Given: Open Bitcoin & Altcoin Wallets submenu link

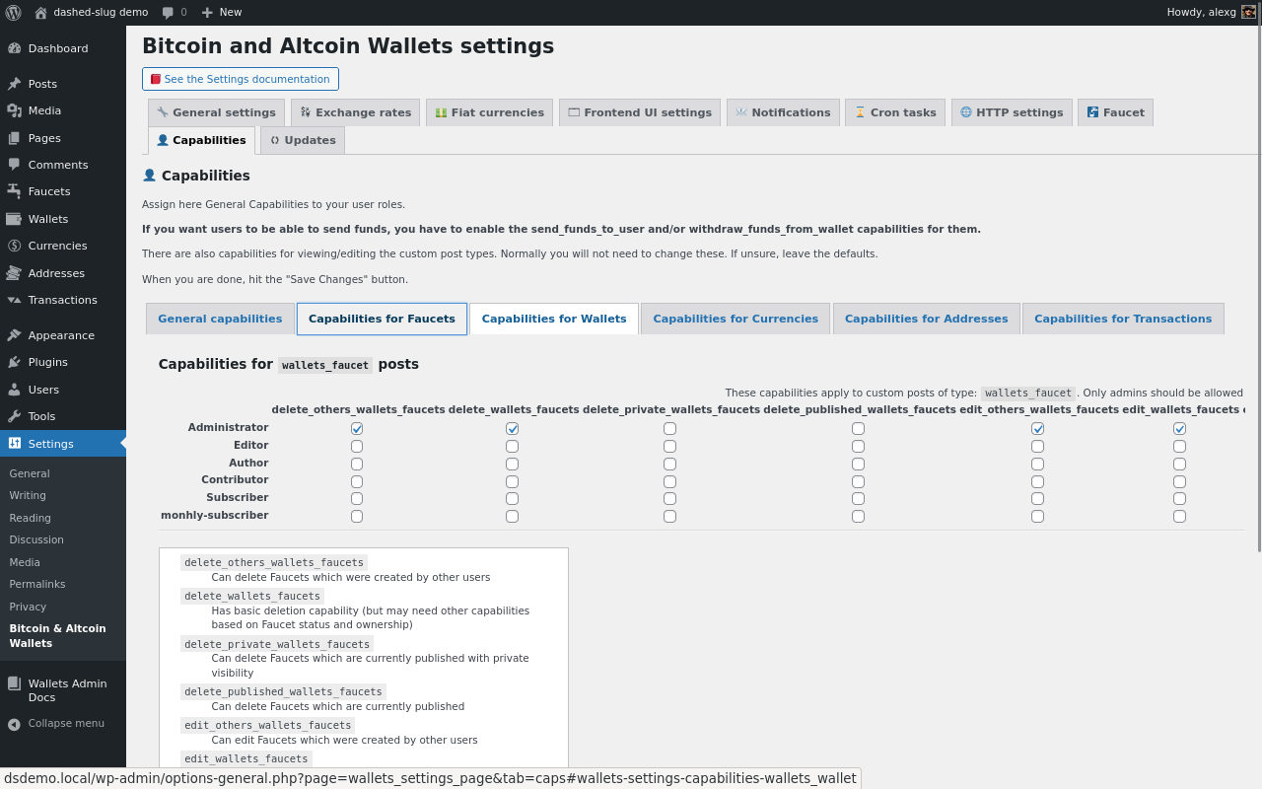Looking at the screenshot, I should pos(58,635).
